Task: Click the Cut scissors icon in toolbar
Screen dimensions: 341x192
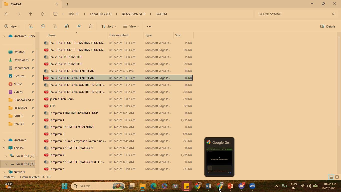Action: (31, 26)
